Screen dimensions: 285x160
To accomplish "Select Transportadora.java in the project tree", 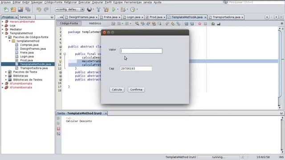I will [x=34, y=68].
